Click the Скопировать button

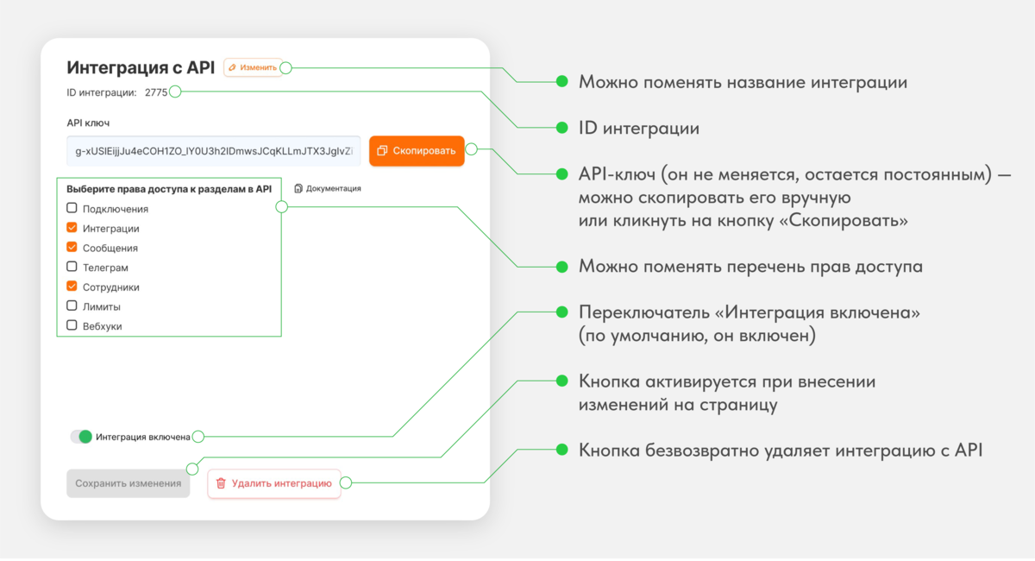tap(417, 150)
